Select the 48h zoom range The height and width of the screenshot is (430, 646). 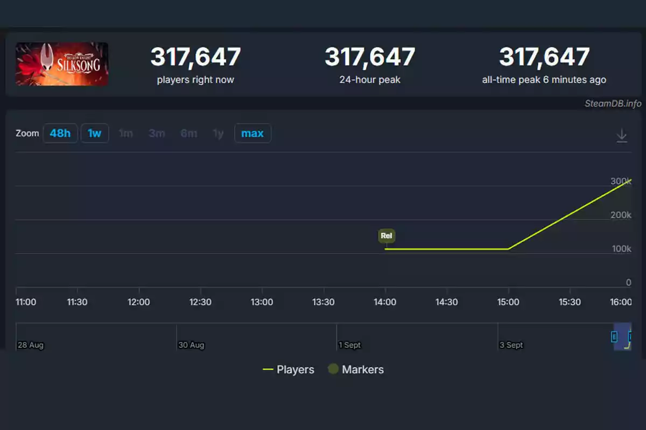[60, 133]
